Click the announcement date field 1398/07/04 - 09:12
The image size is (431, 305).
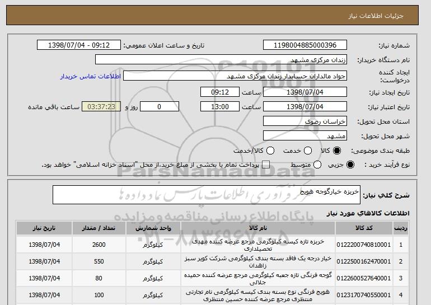click(x=79, y=45)
